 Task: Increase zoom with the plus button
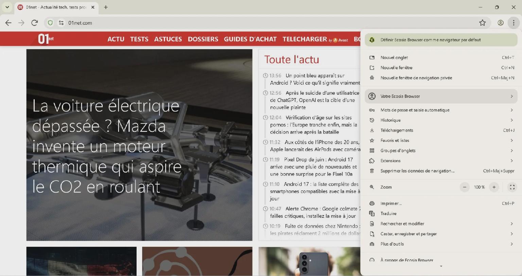(494, 187)
